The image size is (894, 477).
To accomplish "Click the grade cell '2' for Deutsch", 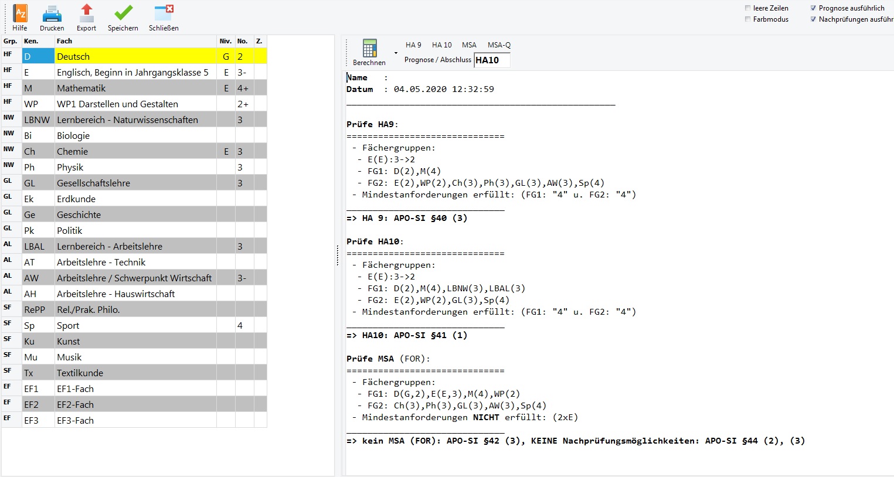I will (244, 56).
